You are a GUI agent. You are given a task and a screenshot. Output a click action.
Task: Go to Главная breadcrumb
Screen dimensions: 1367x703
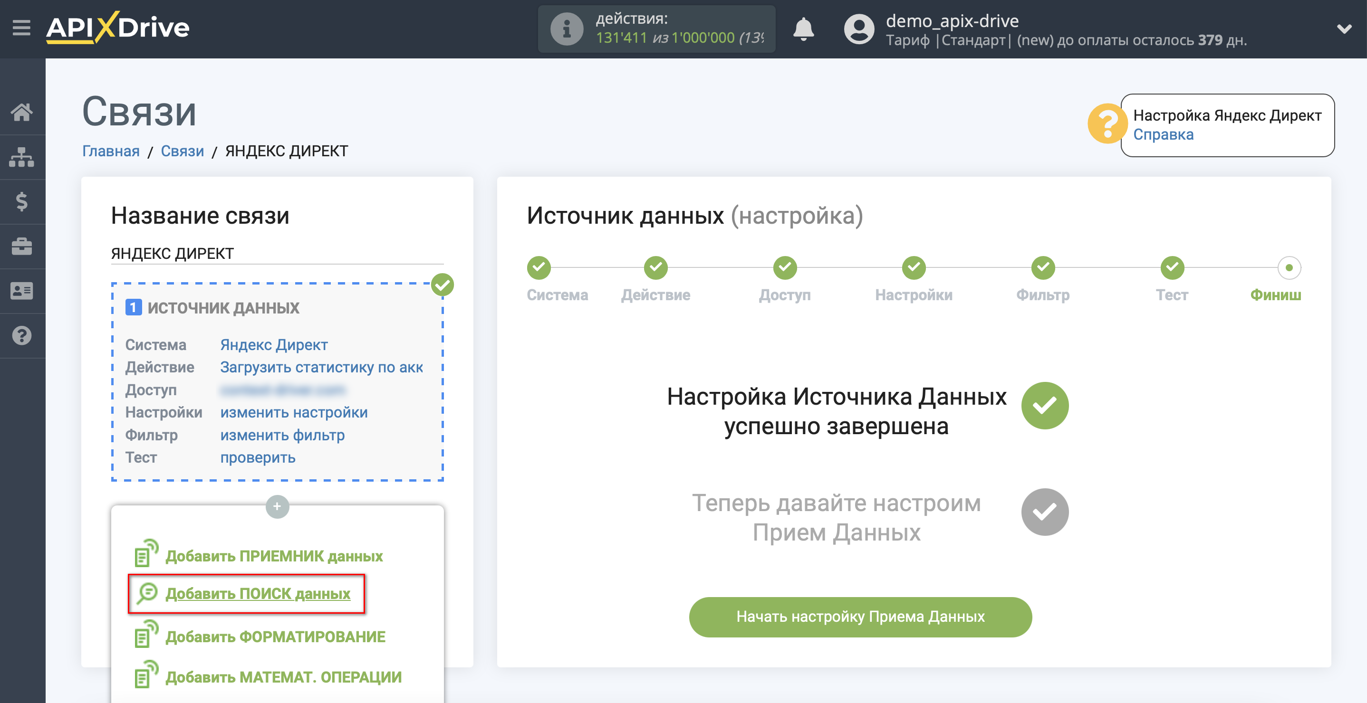(111, 151)
